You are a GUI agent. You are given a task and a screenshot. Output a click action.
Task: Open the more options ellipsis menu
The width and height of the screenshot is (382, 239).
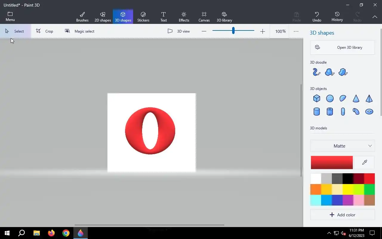(296, 31)
